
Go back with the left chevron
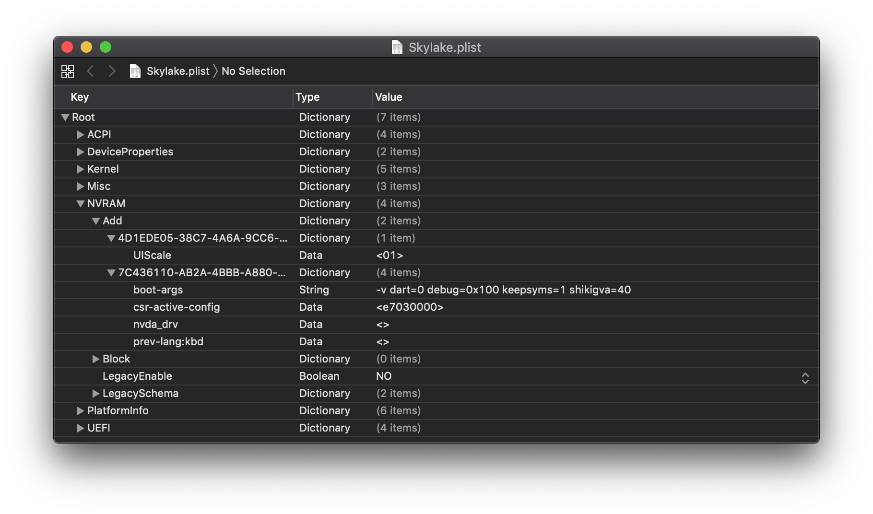(90, 71)
